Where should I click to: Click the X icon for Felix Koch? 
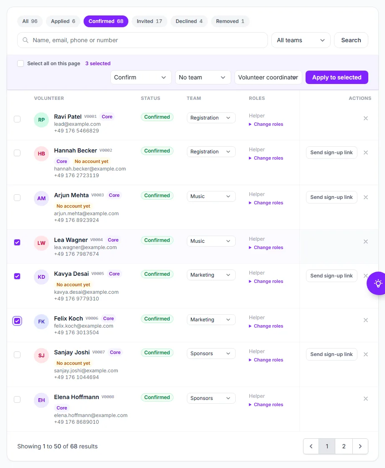click(x=366, y=320)
